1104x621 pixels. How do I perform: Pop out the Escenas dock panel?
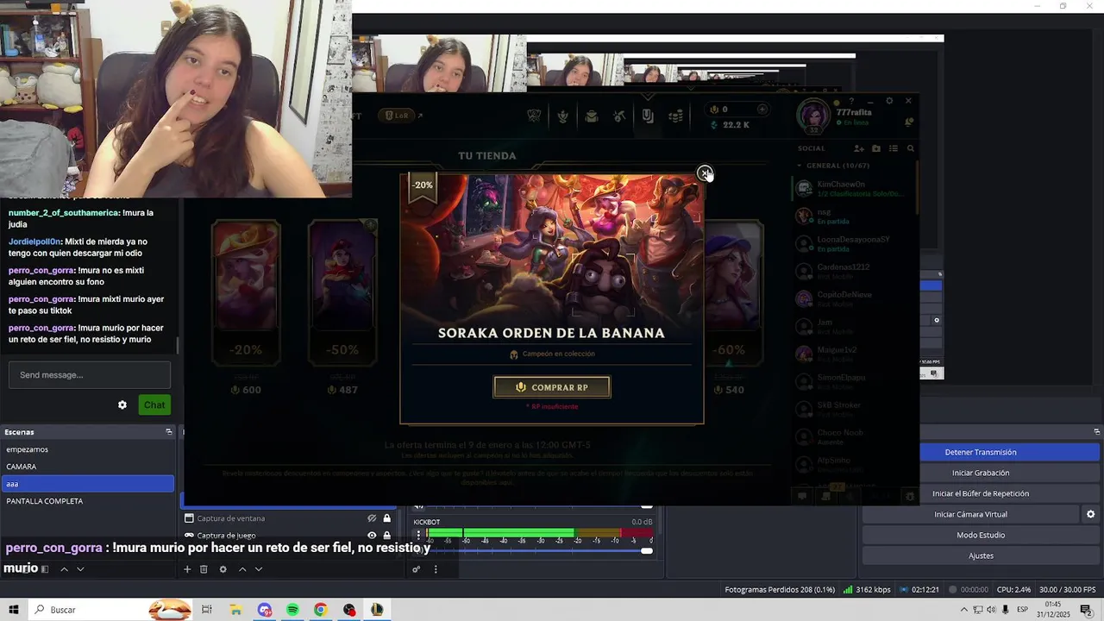pos(169,432)
